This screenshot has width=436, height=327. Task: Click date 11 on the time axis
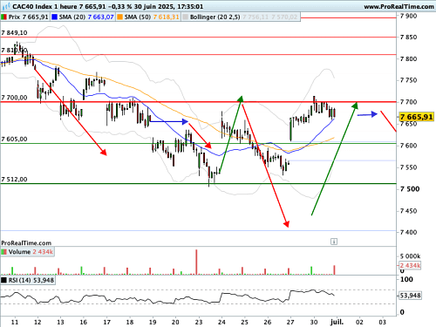coord(15,322)
